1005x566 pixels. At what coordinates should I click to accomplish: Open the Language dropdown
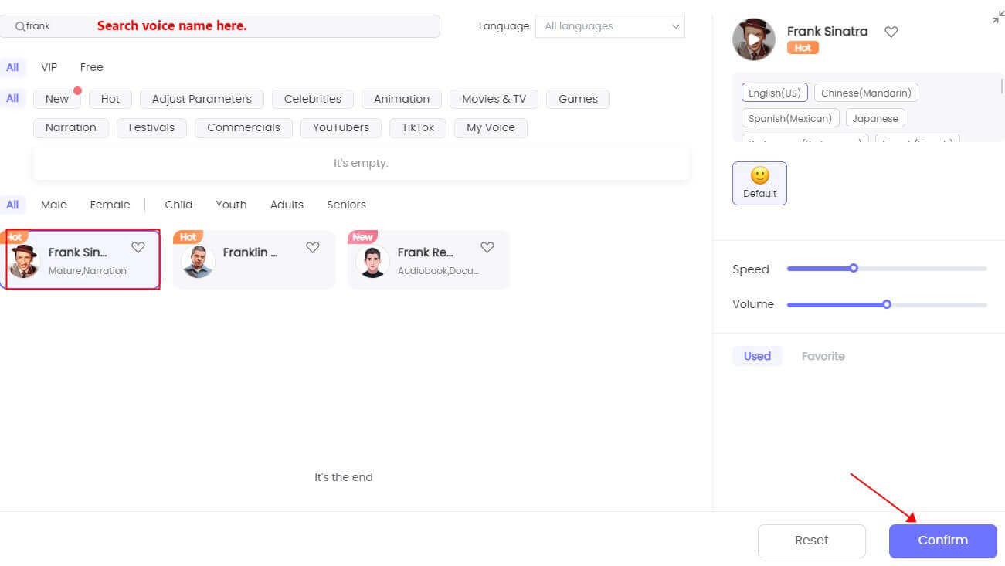610,26
